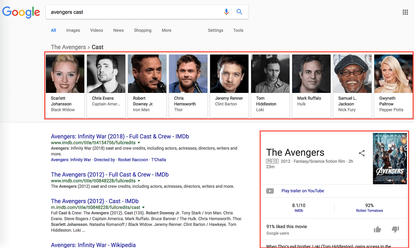Like the movie with thumbs up
Screen dimensions: 414x248
377,229
